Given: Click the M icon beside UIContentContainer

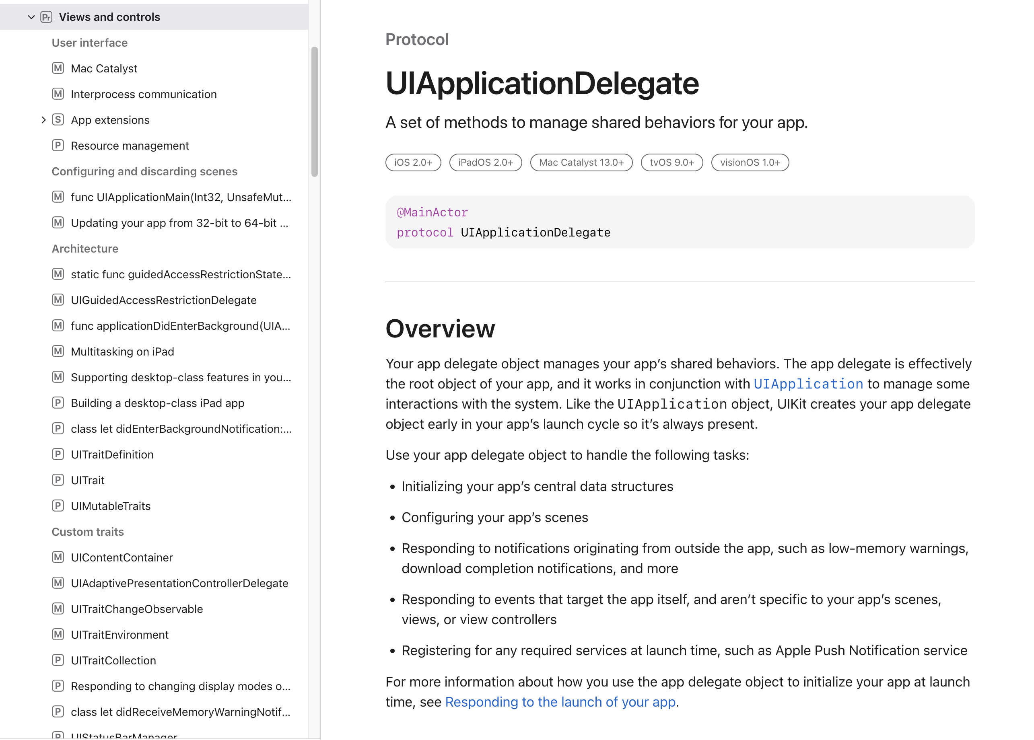Looking at the screenshot, I should click(58, 558).
